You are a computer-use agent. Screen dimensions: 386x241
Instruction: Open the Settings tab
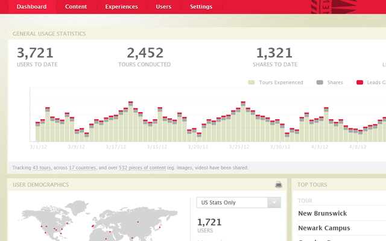(x=201, y=7)
